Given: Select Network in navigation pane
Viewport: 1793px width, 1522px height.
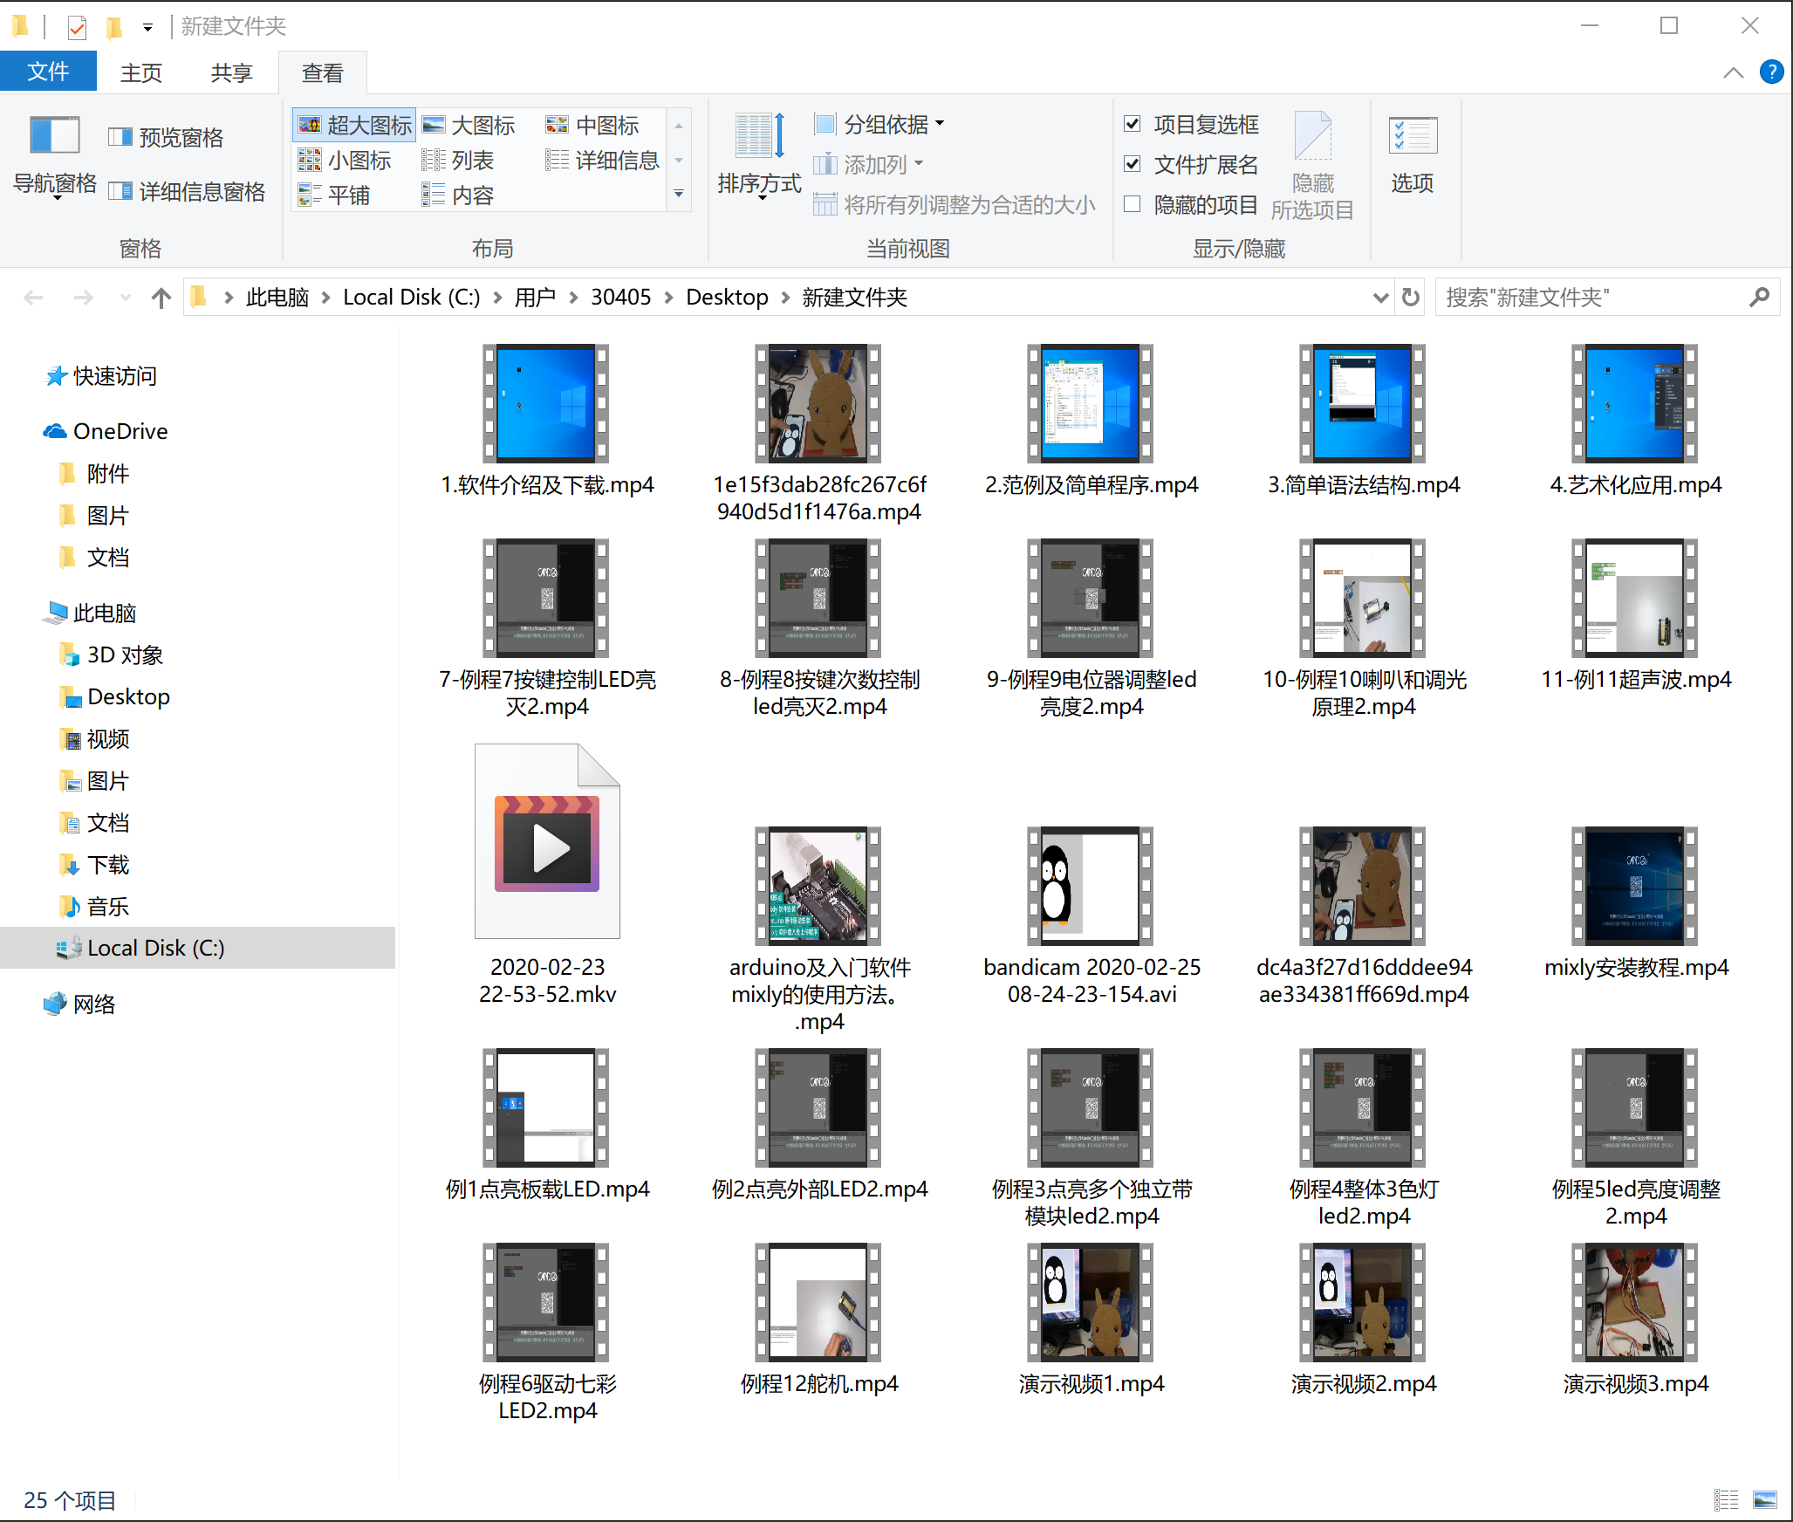Looking at the screenshot, I should 80,1004.
